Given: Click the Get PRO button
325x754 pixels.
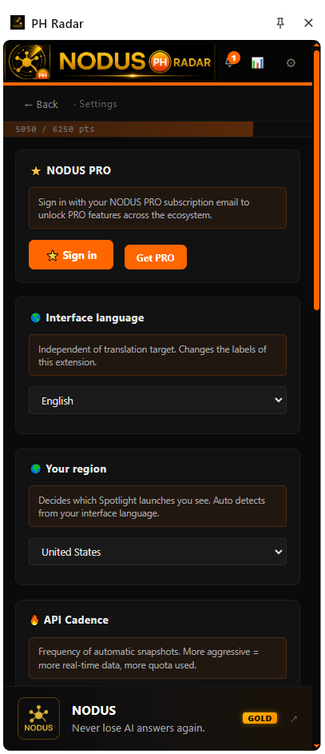Looking at the screenshot, I should click(156, 257).
